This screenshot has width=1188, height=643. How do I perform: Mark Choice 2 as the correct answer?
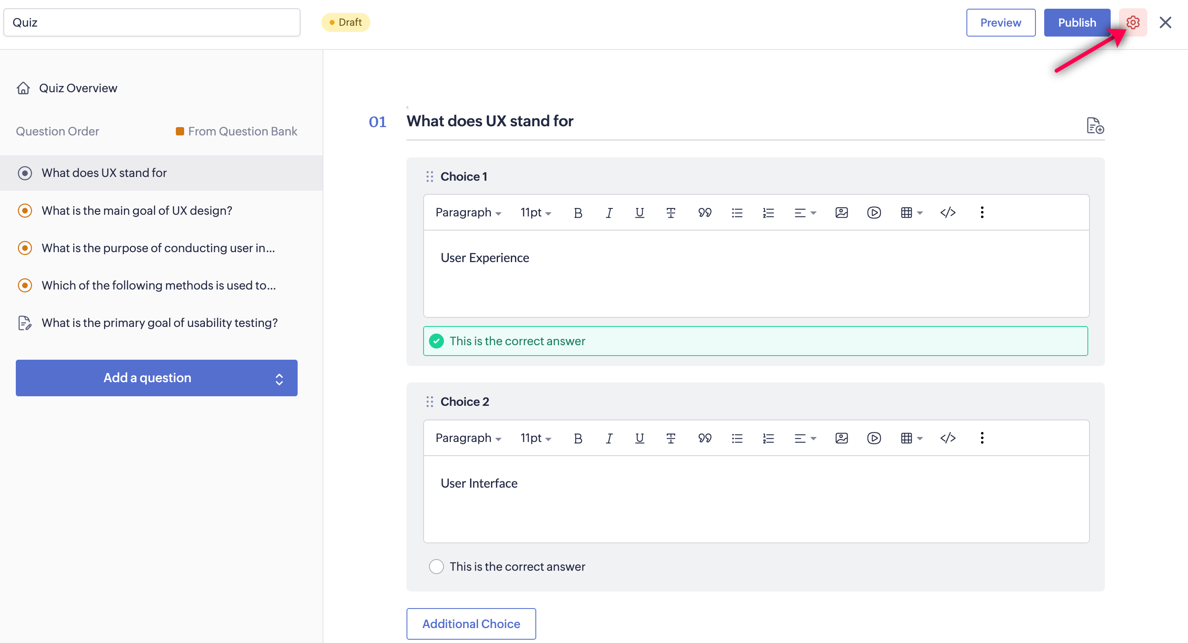pyautogui.click(x=436, y=566)
